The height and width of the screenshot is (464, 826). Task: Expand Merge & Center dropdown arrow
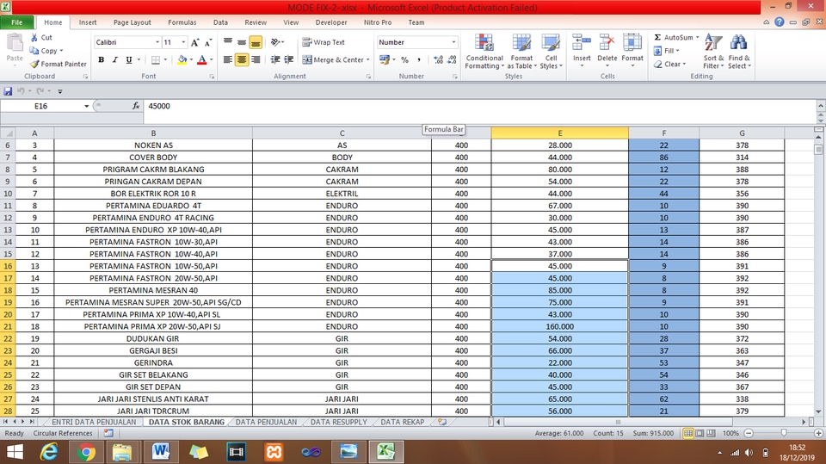point(367,59)
